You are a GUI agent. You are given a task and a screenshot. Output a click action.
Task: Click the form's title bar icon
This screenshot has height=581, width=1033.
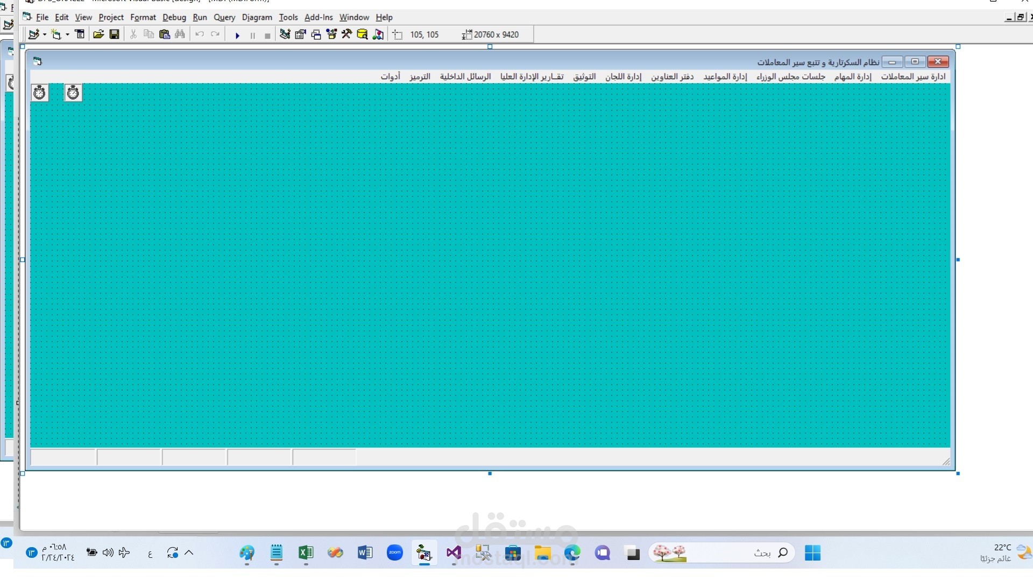37,61
